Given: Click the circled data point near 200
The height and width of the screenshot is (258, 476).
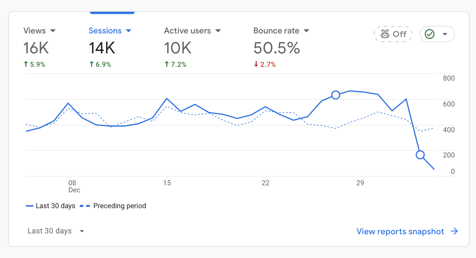Looking at the screenshot, I should (x=420, y=155).
